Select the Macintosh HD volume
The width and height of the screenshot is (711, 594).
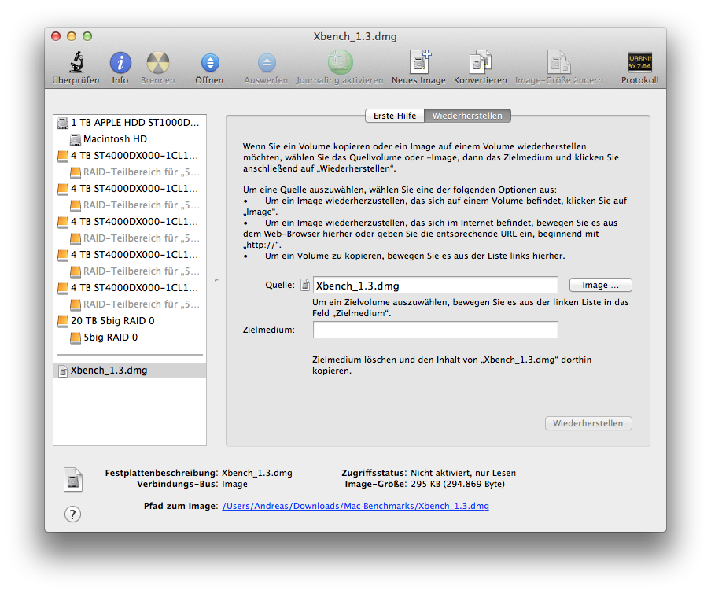coord(129,138)
